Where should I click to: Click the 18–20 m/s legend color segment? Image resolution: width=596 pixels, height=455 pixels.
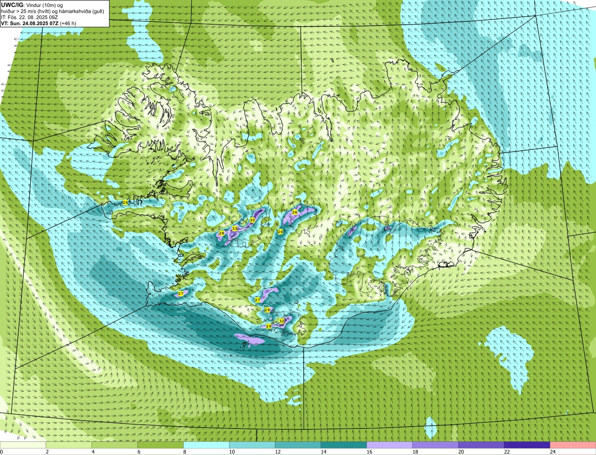point(436,445)
